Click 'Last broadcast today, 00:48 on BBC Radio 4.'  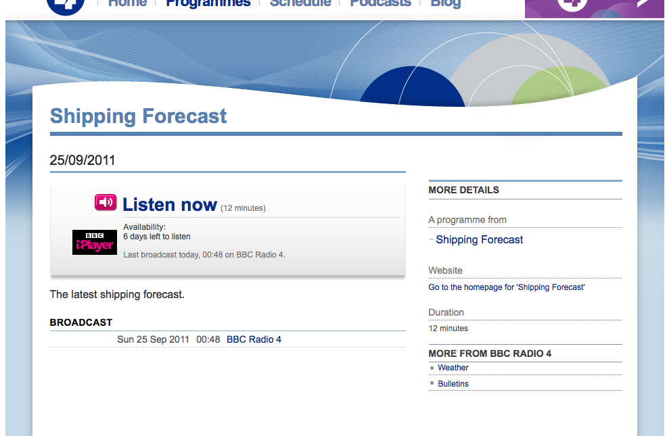pos(204,255)
